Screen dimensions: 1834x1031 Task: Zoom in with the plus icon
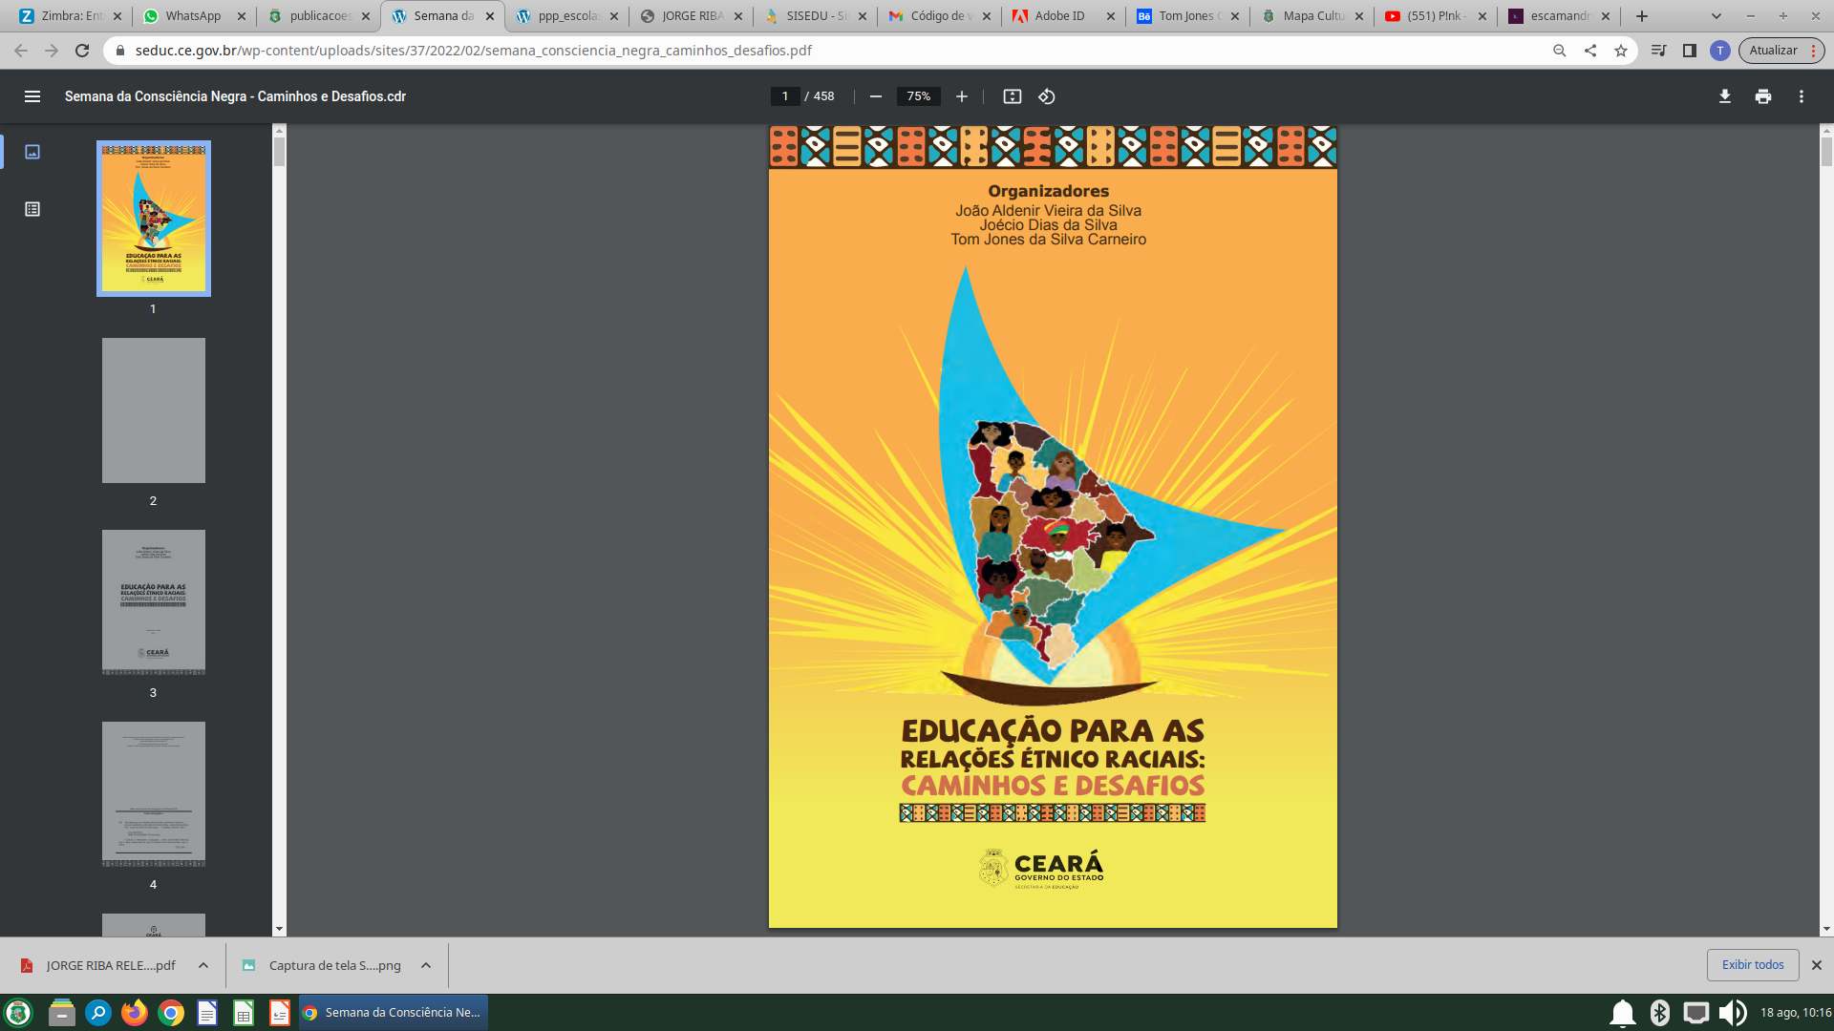tap(962, 96)
